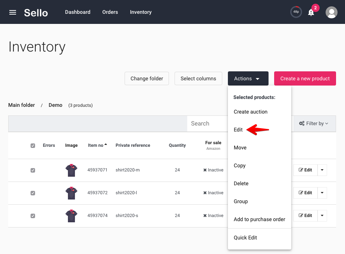This screenshot has width=345, height=254.
Task: Collapse the Actions dropdown button
Action: (x=248, y=78)
